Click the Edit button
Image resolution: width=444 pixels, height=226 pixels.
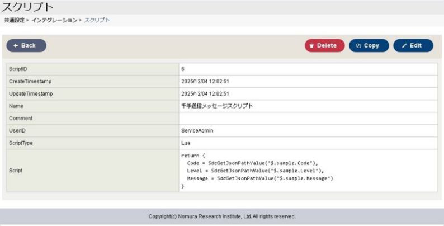(x=413, y=46)
